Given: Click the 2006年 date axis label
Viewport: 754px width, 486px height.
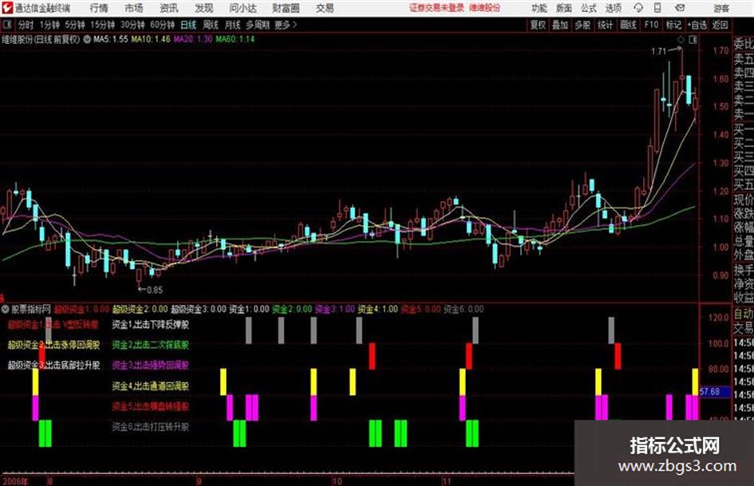Looking at the screenshot, I should coord(15,481).
